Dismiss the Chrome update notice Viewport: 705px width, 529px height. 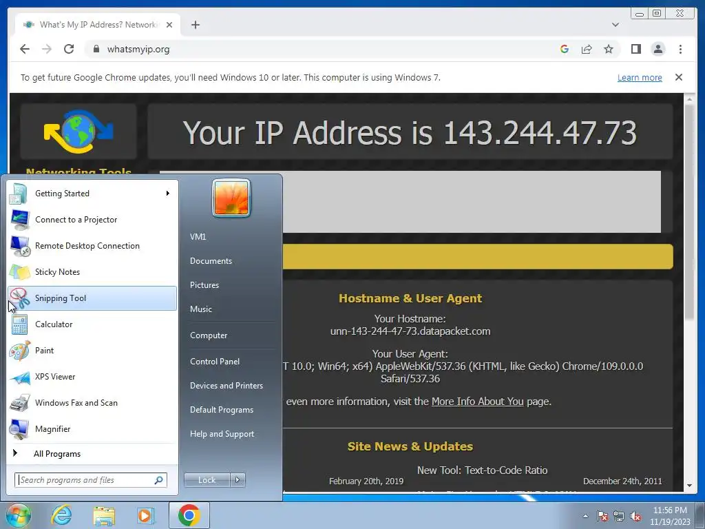(x=678, y=77)
